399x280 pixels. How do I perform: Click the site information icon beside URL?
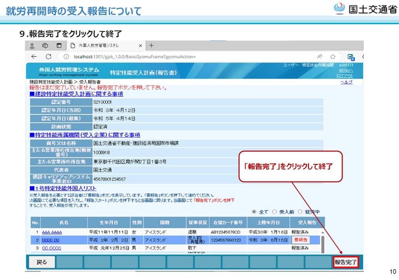click(66, 57)
